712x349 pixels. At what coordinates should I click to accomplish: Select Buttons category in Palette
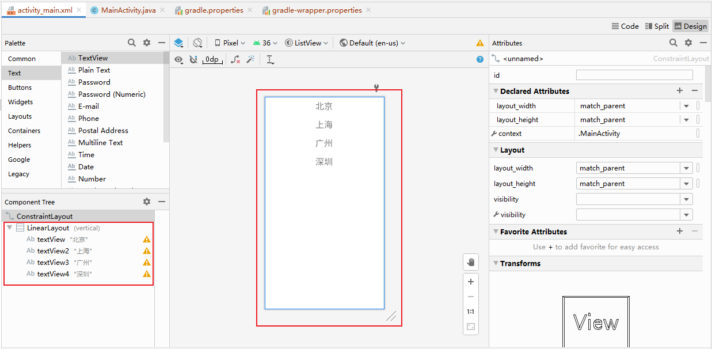tap(20, 88)
